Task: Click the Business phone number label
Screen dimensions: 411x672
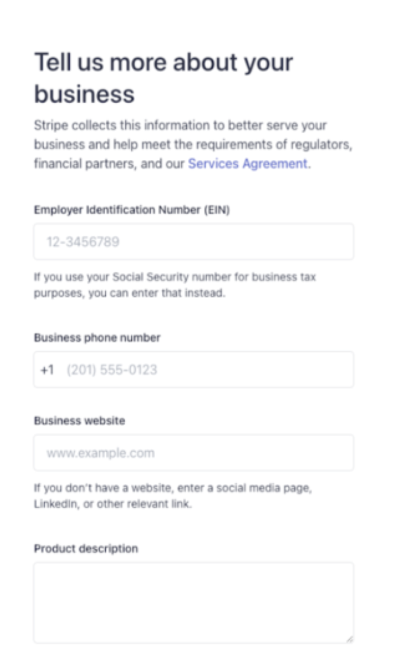Action: click(97, 338)
